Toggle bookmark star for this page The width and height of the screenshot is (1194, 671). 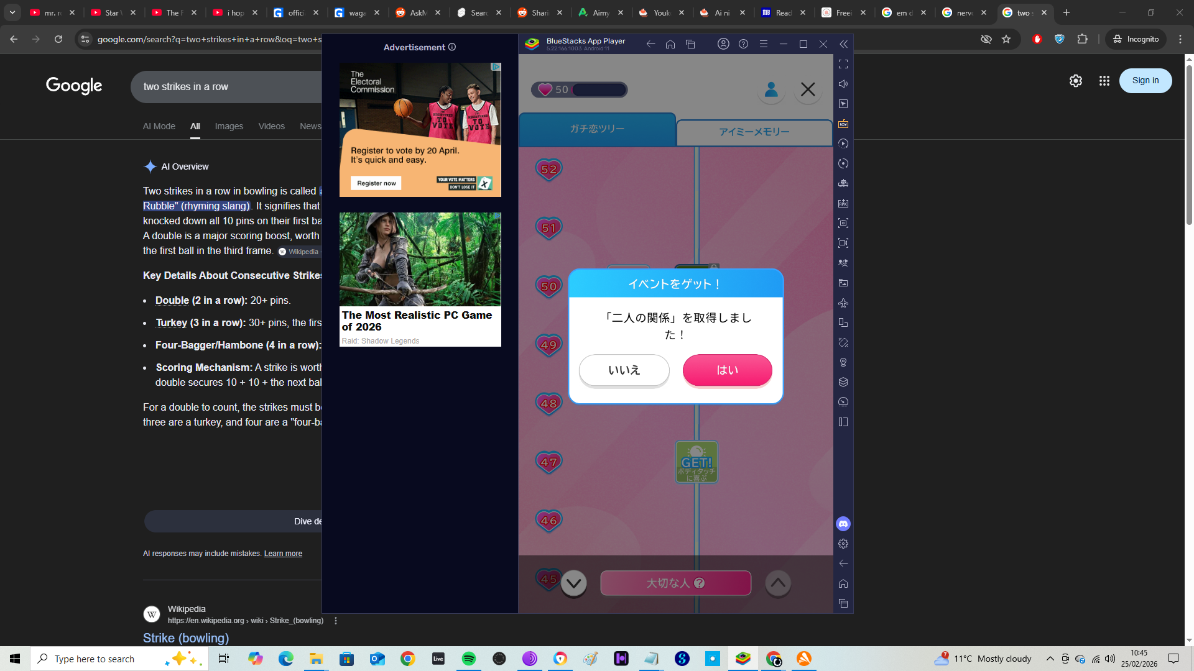coord(1006,39)
